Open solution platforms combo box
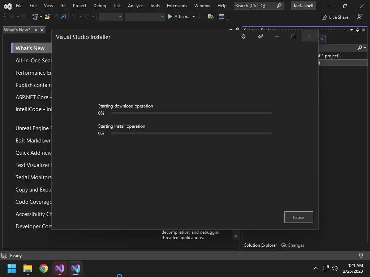The width and height of the screenshot is (370, 277). coord(145,17)
